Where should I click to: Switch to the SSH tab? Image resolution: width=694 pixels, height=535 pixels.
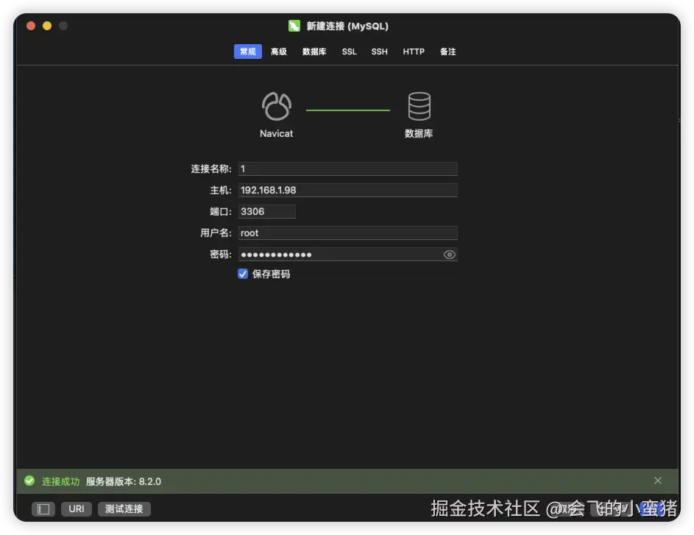(x=379, y=52)
